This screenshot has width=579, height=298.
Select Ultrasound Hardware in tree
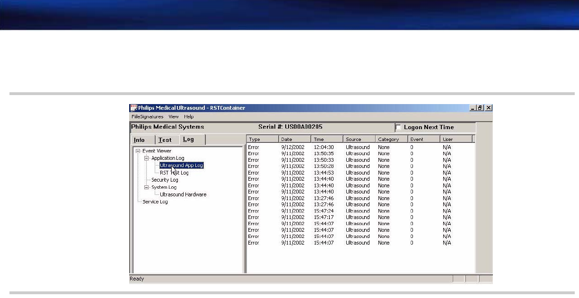[x=183, y=194]
